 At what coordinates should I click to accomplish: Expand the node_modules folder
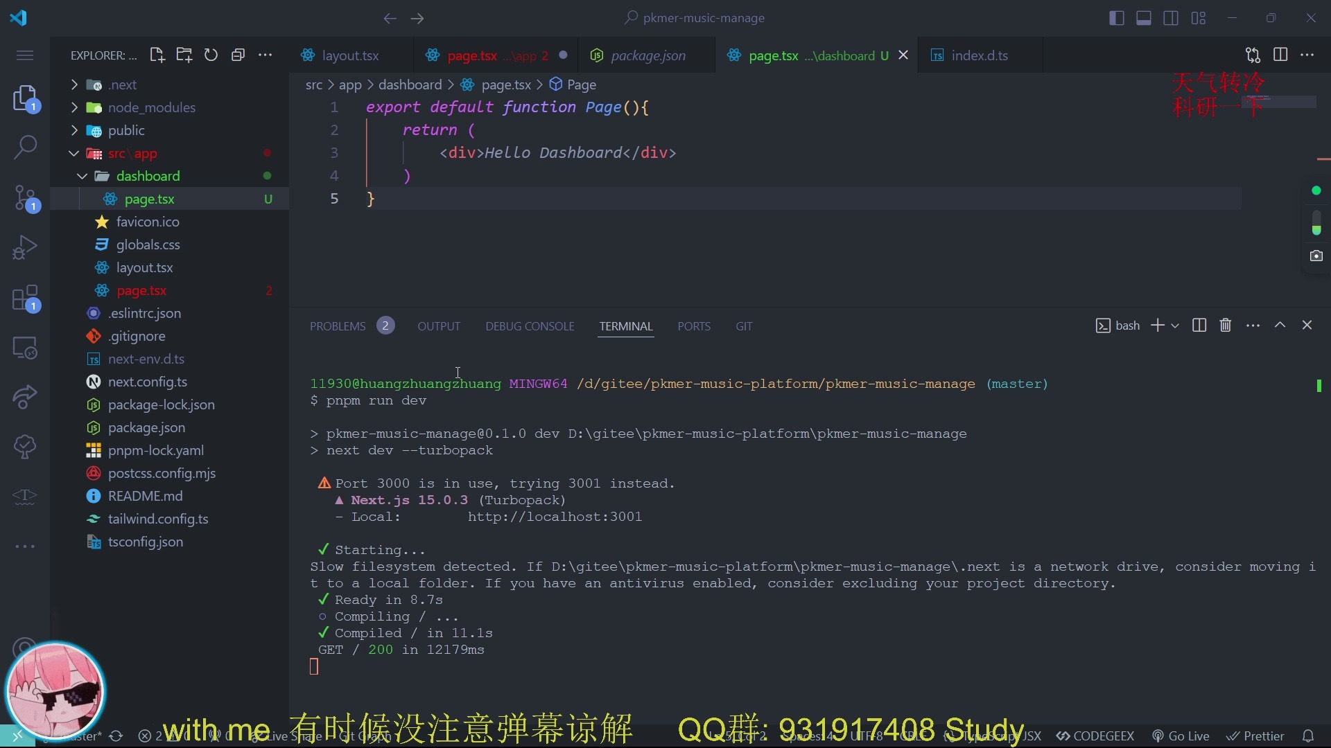[x=74, y=107]
